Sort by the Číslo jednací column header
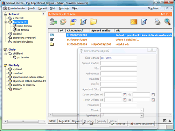Image resolution: width=175 pixels, height=131 pixels. coord(78,30)
